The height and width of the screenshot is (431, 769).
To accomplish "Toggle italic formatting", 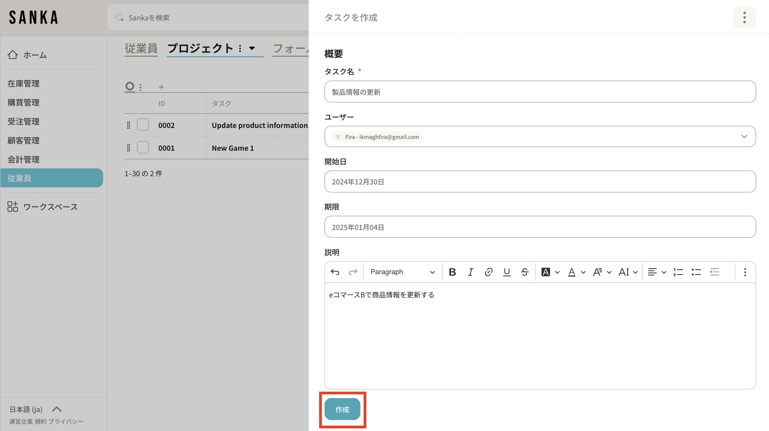I will 471,272.
